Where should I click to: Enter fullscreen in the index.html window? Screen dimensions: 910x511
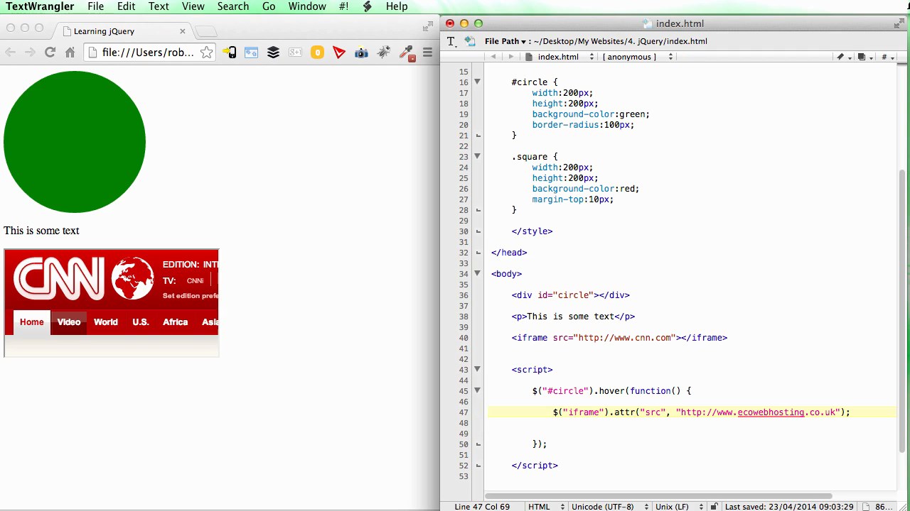click(x=899, y=23)
